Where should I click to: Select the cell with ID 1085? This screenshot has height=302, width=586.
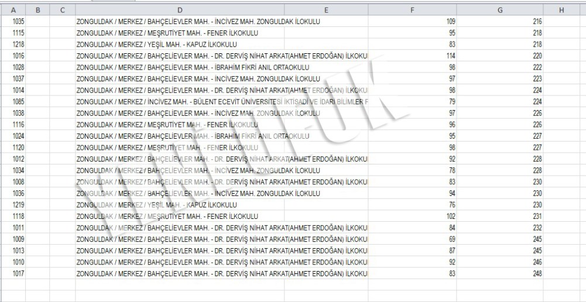[18, 102]
